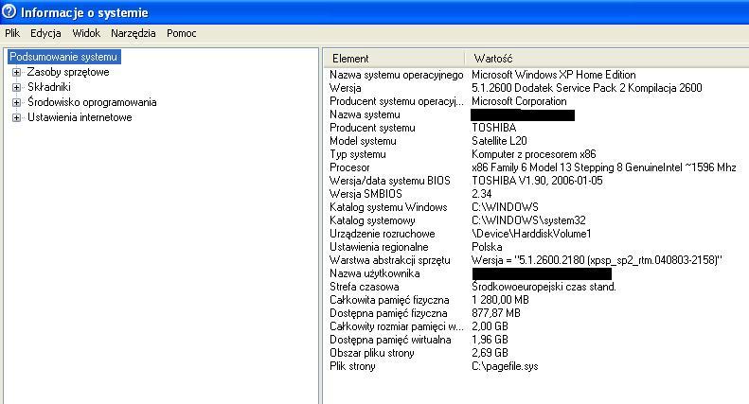Expand the Środowisko oprogramowania tree node

pos(16,102)
